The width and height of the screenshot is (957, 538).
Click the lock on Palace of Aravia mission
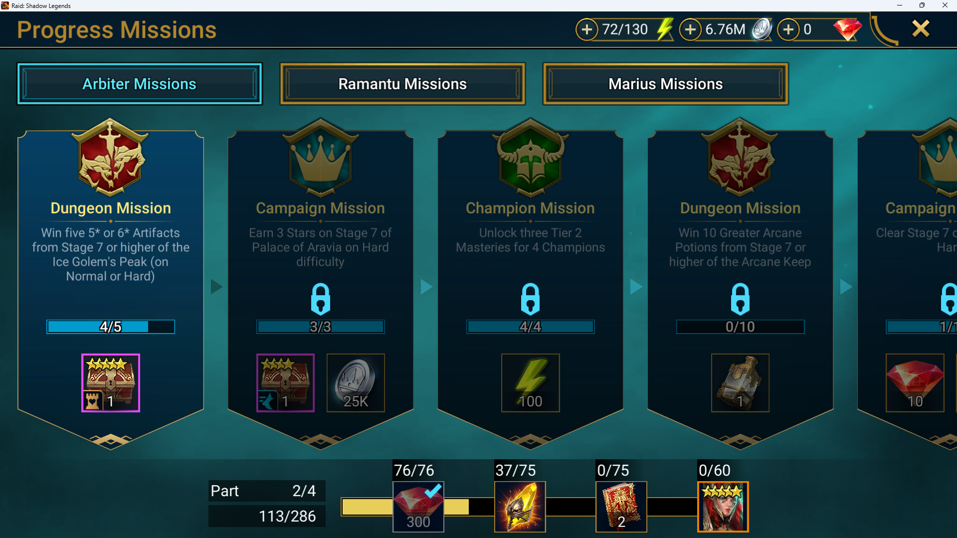[x=320, y=299]
